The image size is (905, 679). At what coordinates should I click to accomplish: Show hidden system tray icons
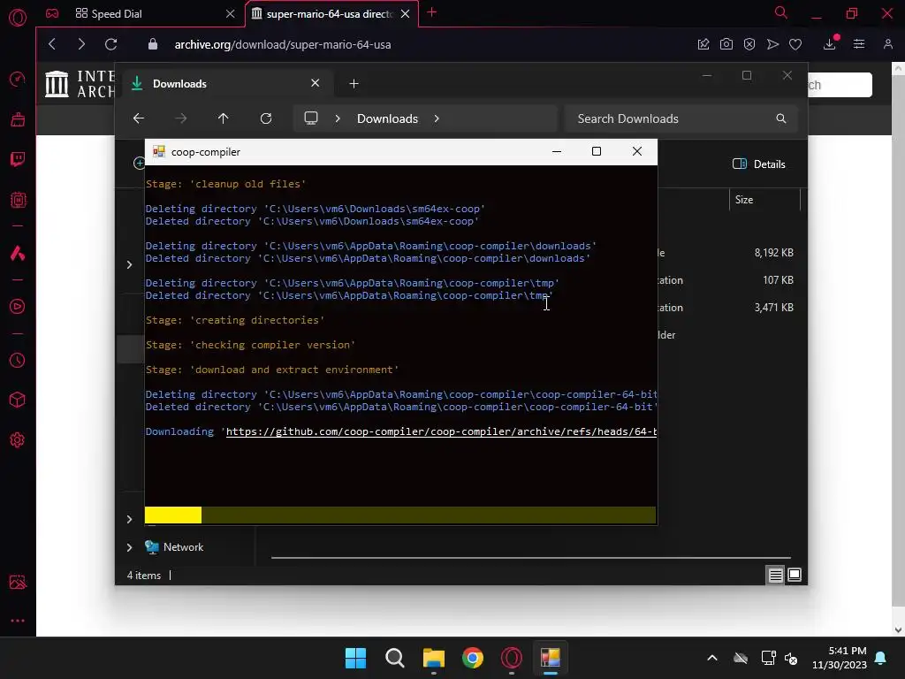[x=712, y=658]
